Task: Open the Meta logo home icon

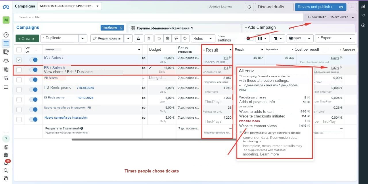Action: coord(6,7)
